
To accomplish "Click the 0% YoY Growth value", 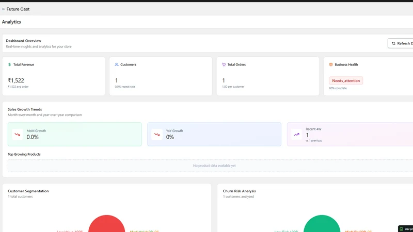I will (170, 137).
